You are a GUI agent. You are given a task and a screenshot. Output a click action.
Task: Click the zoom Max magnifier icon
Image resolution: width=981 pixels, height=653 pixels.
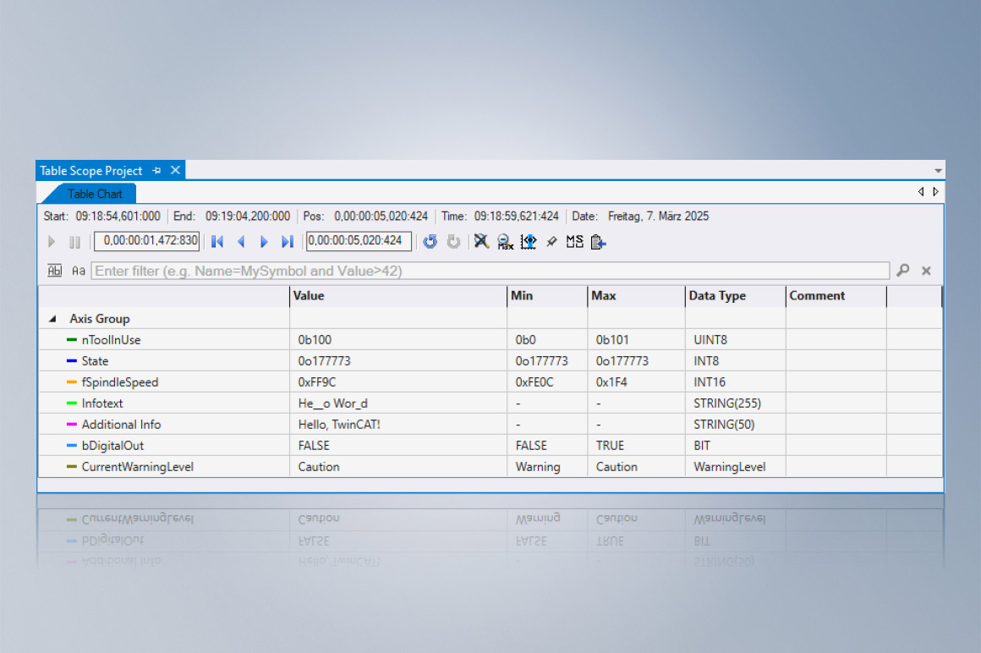click(x=505, y=242)
